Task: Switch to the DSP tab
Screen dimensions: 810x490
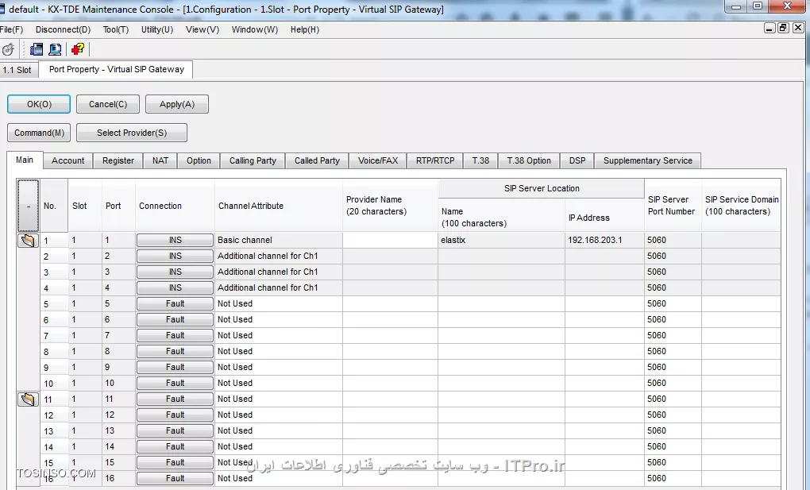Action: (577, 160)
